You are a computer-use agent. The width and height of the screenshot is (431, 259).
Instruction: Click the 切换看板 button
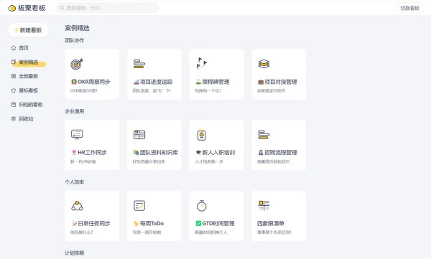coord(410,8)
